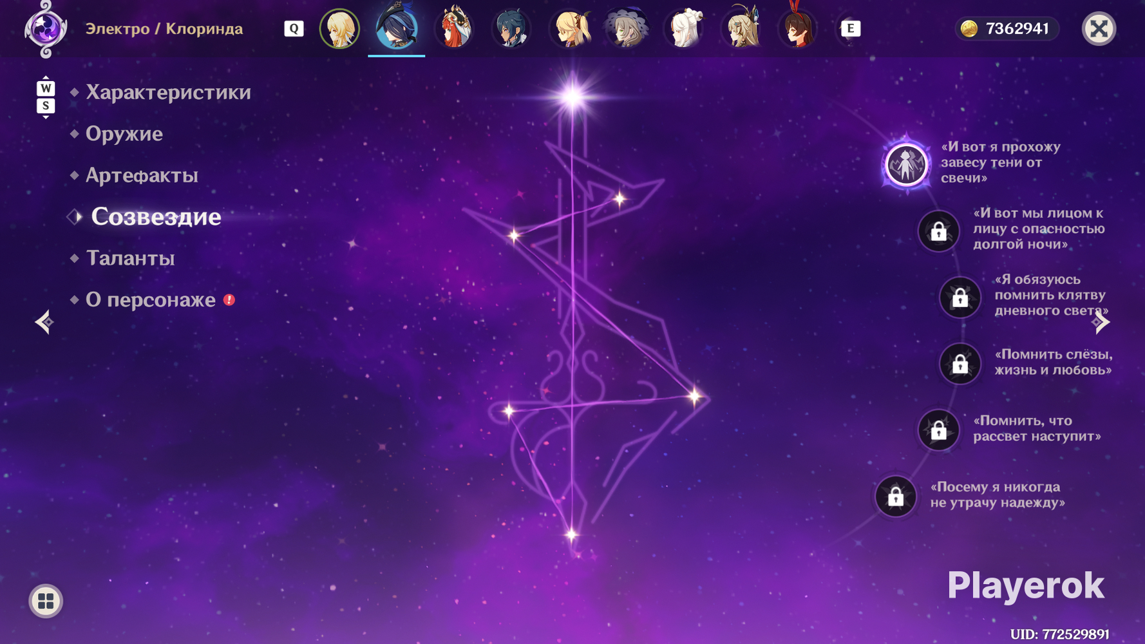Open the Таланты section

click(130, 258)
